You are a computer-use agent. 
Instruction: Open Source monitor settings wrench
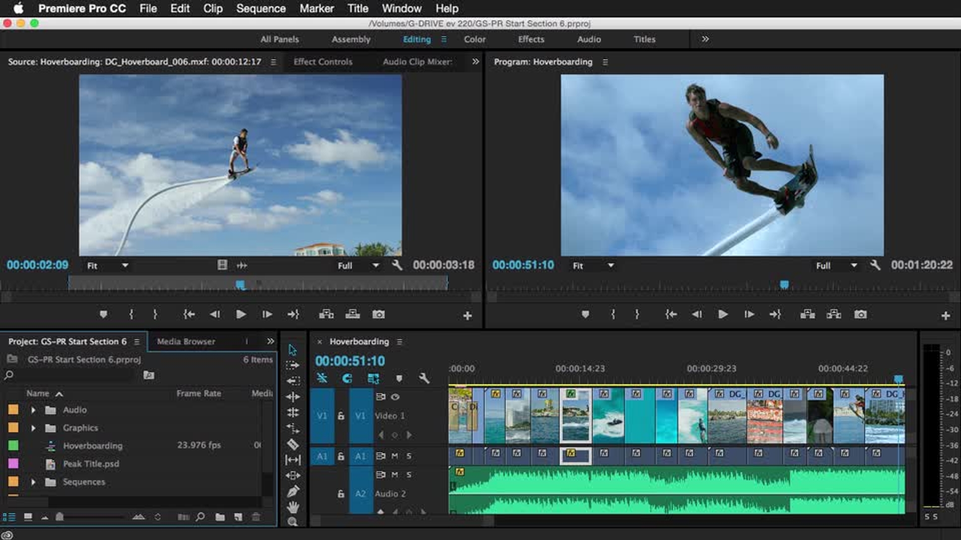(397, 265)
